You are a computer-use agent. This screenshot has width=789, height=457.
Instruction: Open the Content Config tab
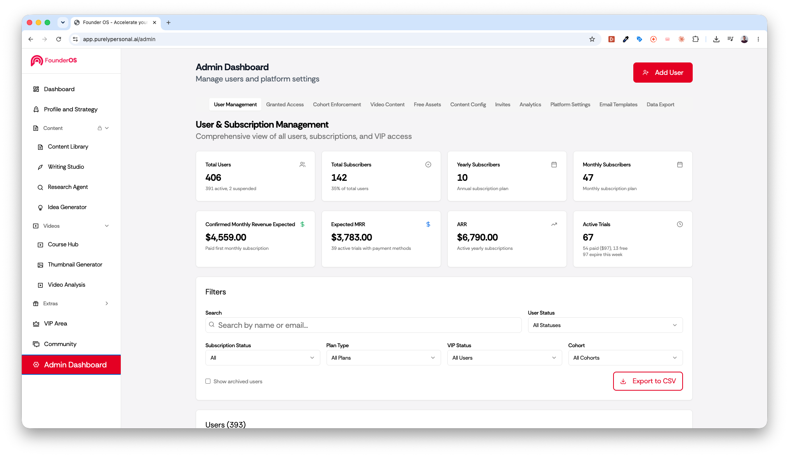[x=468, y=105]
